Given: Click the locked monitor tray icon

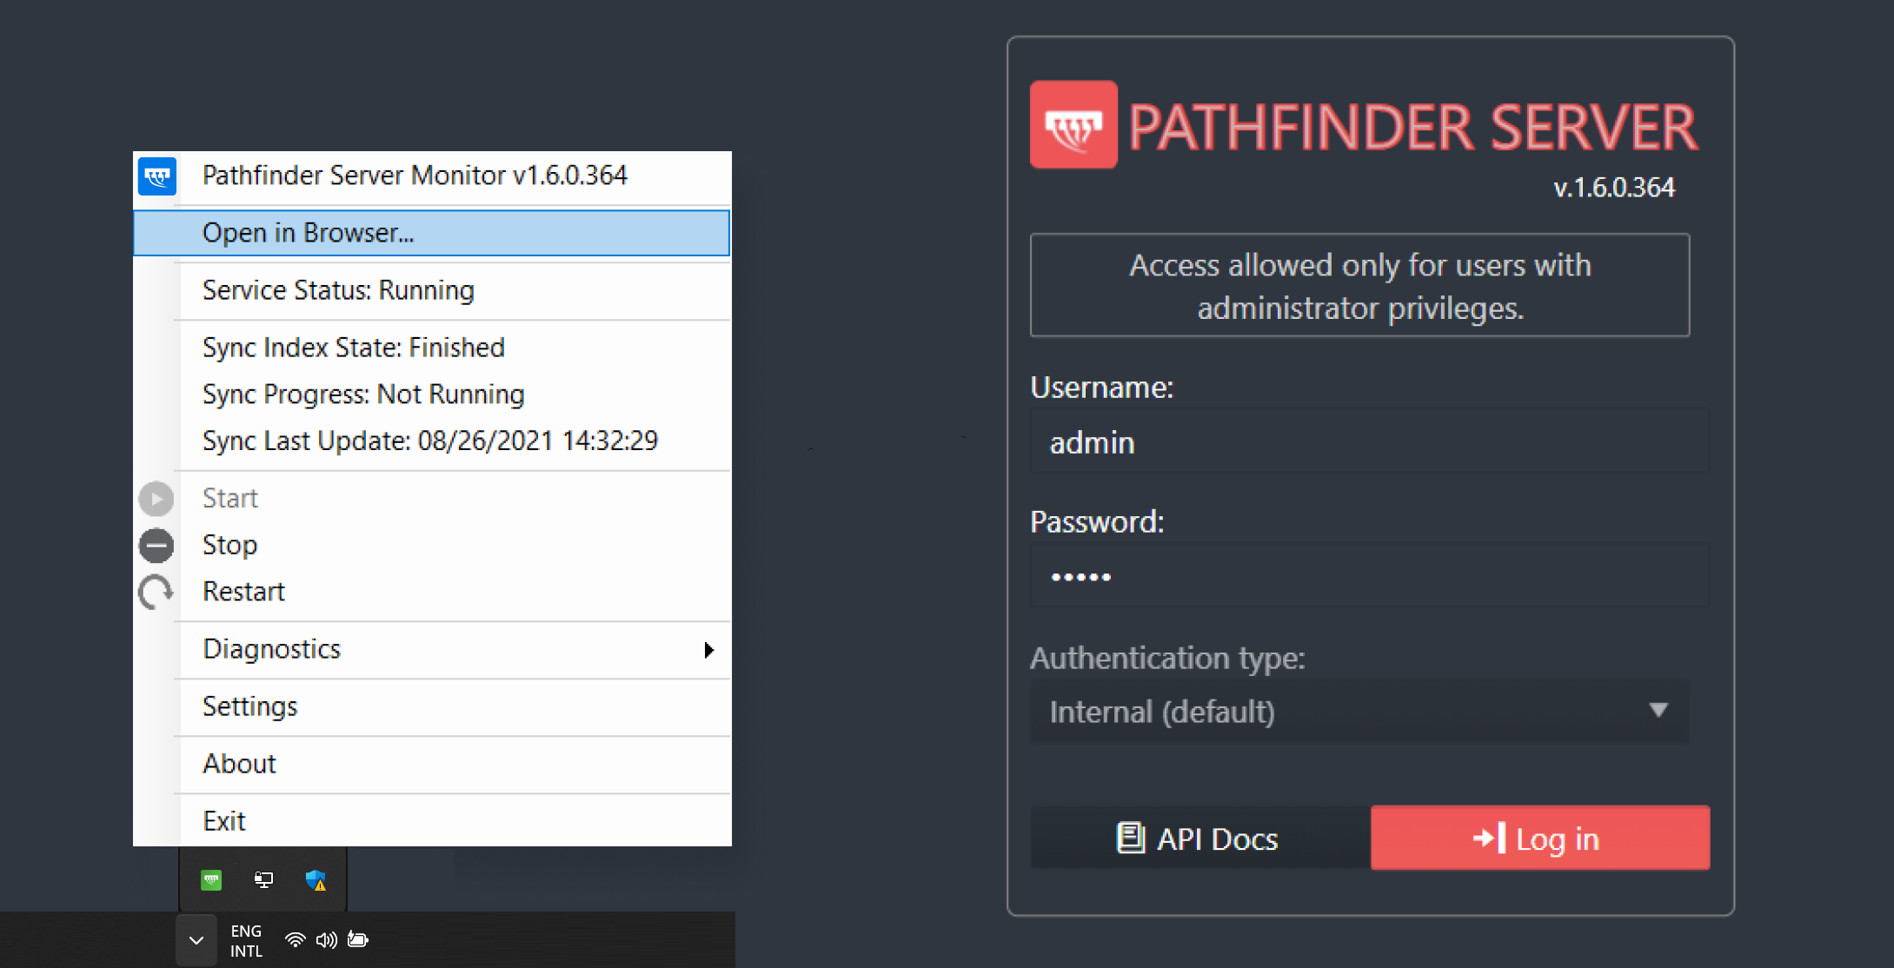Looking at the screenshot, I should [263, 880].
